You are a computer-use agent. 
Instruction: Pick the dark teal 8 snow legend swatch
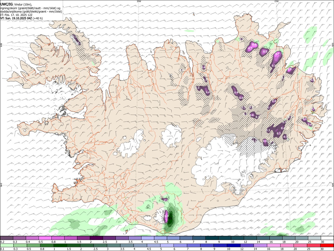212,238
